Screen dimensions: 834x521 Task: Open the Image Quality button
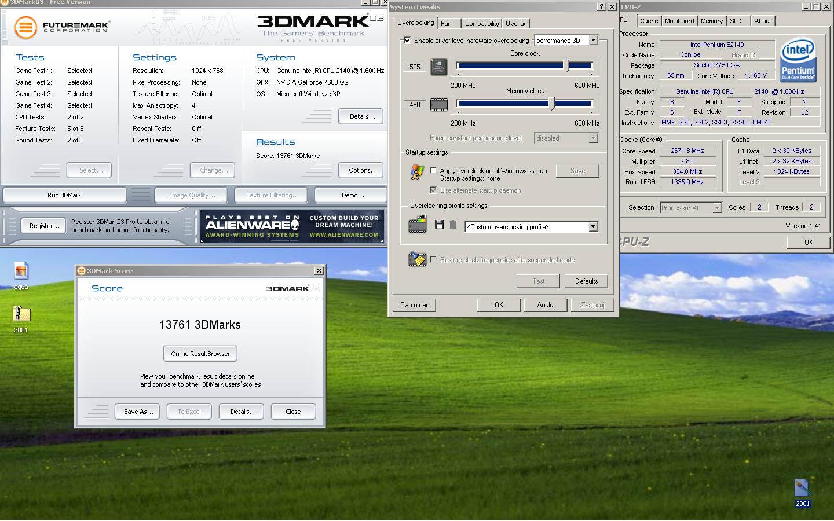(192, 195)
